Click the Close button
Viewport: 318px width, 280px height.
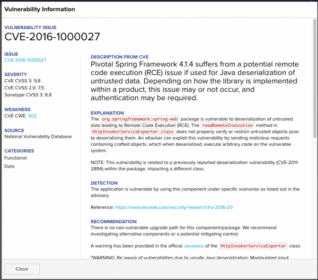tap(22, 269)
